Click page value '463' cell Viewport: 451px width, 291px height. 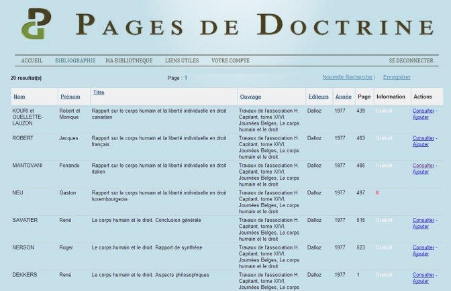pyautogui.click(x=360, y=138)
